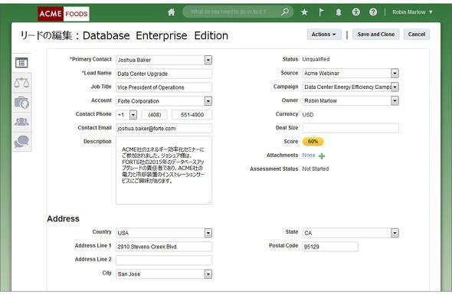
Task: Click the USD currency value
Action: click(308, 114)
